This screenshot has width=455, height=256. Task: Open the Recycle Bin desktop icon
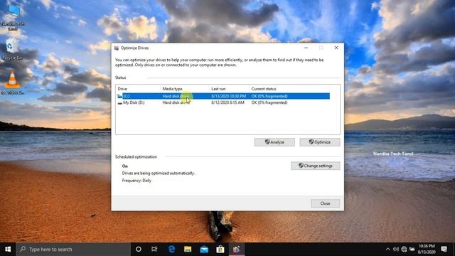pyautogui.click(x=12, y=49)
